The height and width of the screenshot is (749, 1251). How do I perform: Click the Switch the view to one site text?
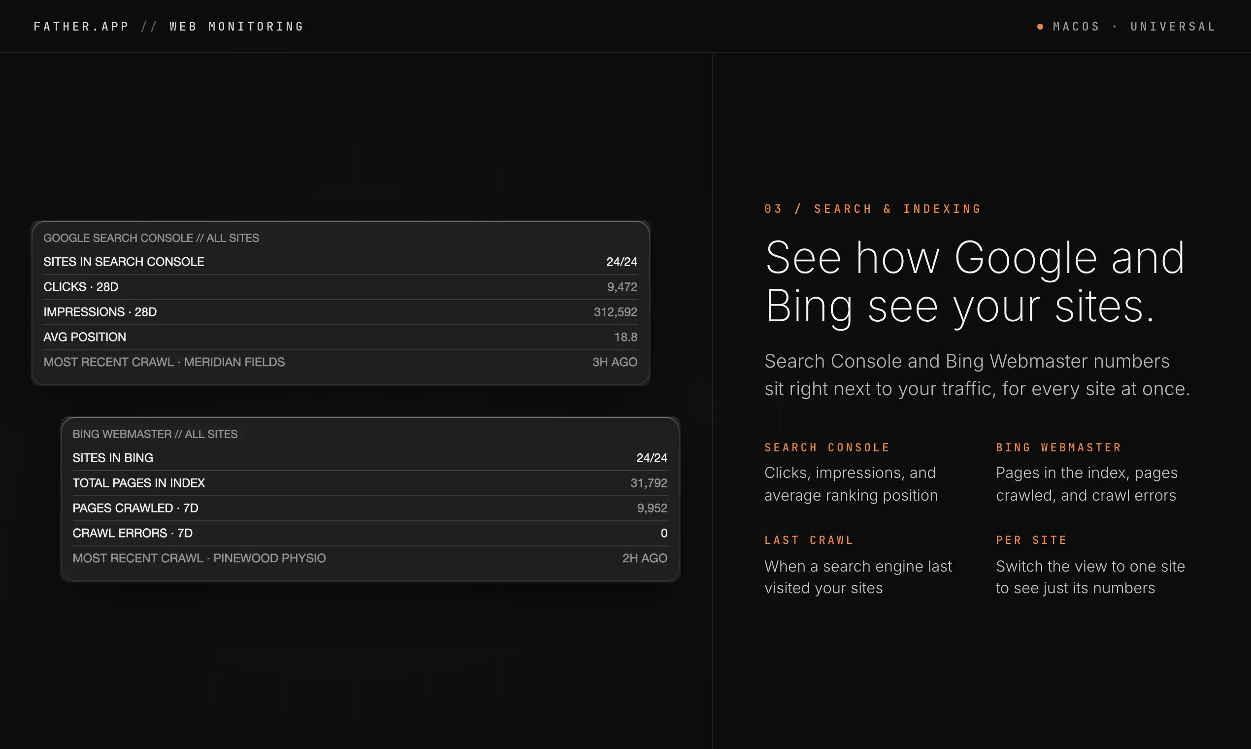click(x=1090, y=577)
